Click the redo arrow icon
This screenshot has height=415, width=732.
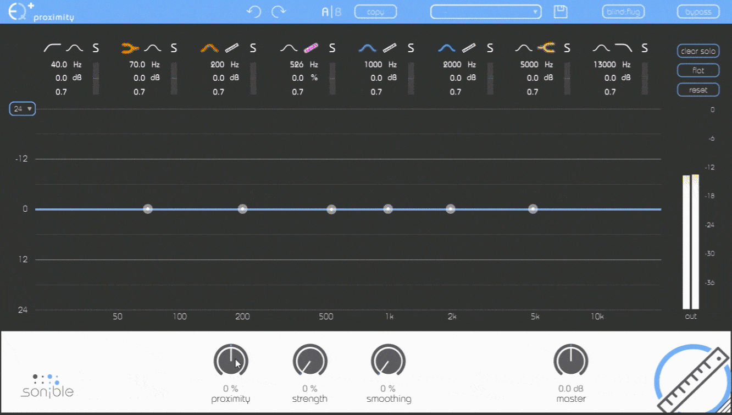(x=279, y=12)
